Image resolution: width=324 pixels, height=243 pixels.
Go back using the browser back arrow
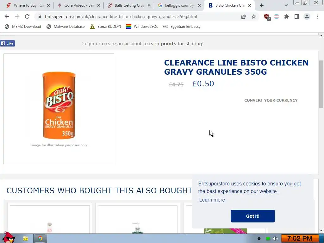[x=7, y=16]
